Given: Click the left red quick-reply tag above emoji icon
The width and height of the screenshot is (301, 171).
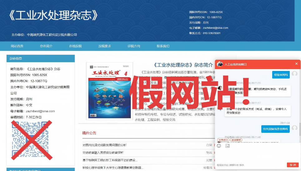Looking at the screenshot, I should (223, 140).
